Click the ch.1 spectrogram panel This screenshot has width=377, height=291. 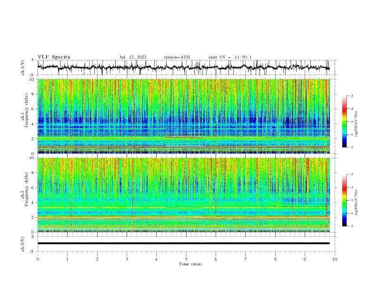pos(183,116)
